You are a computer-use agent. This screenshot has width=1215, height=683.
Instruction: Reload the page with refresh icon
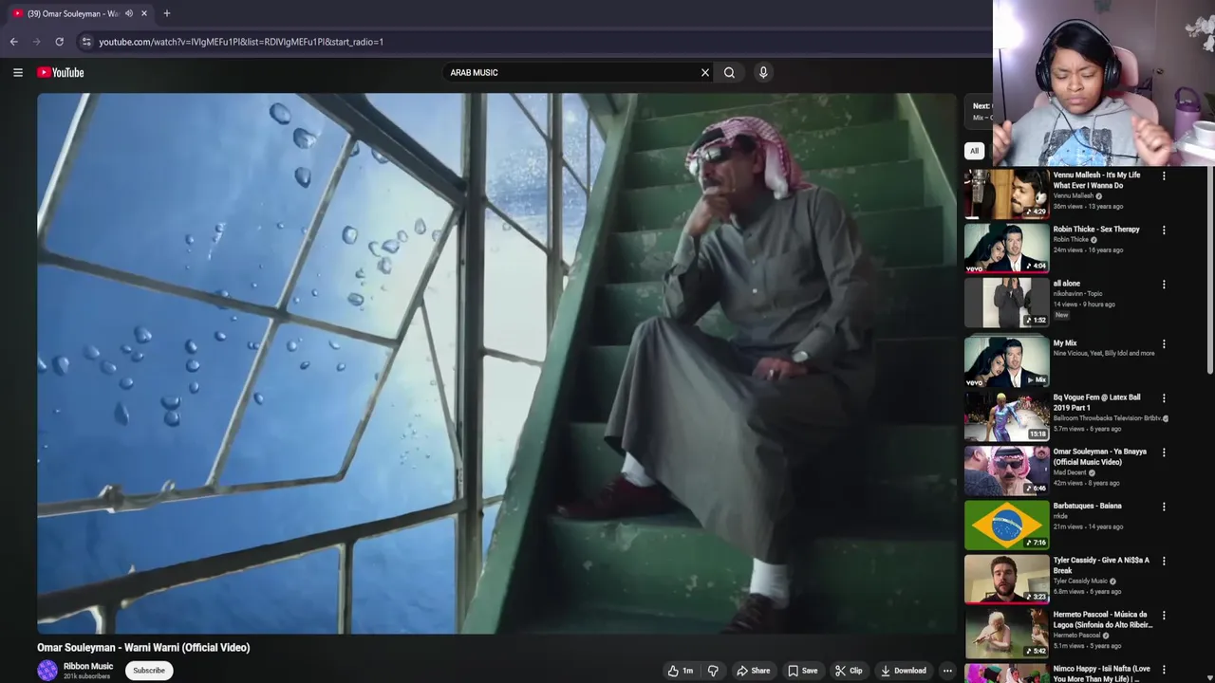59,42
